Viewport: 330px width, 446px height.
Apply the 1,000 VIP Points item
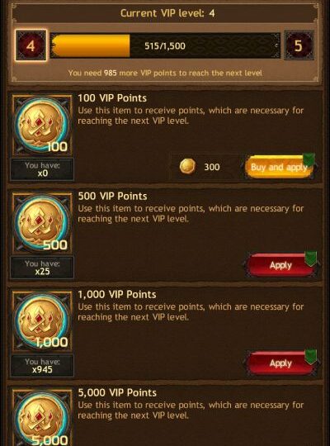click(x=280, y=363)
